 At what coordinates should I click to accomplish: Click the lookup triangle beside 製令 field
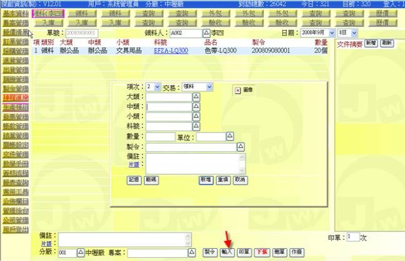point(242,147)
